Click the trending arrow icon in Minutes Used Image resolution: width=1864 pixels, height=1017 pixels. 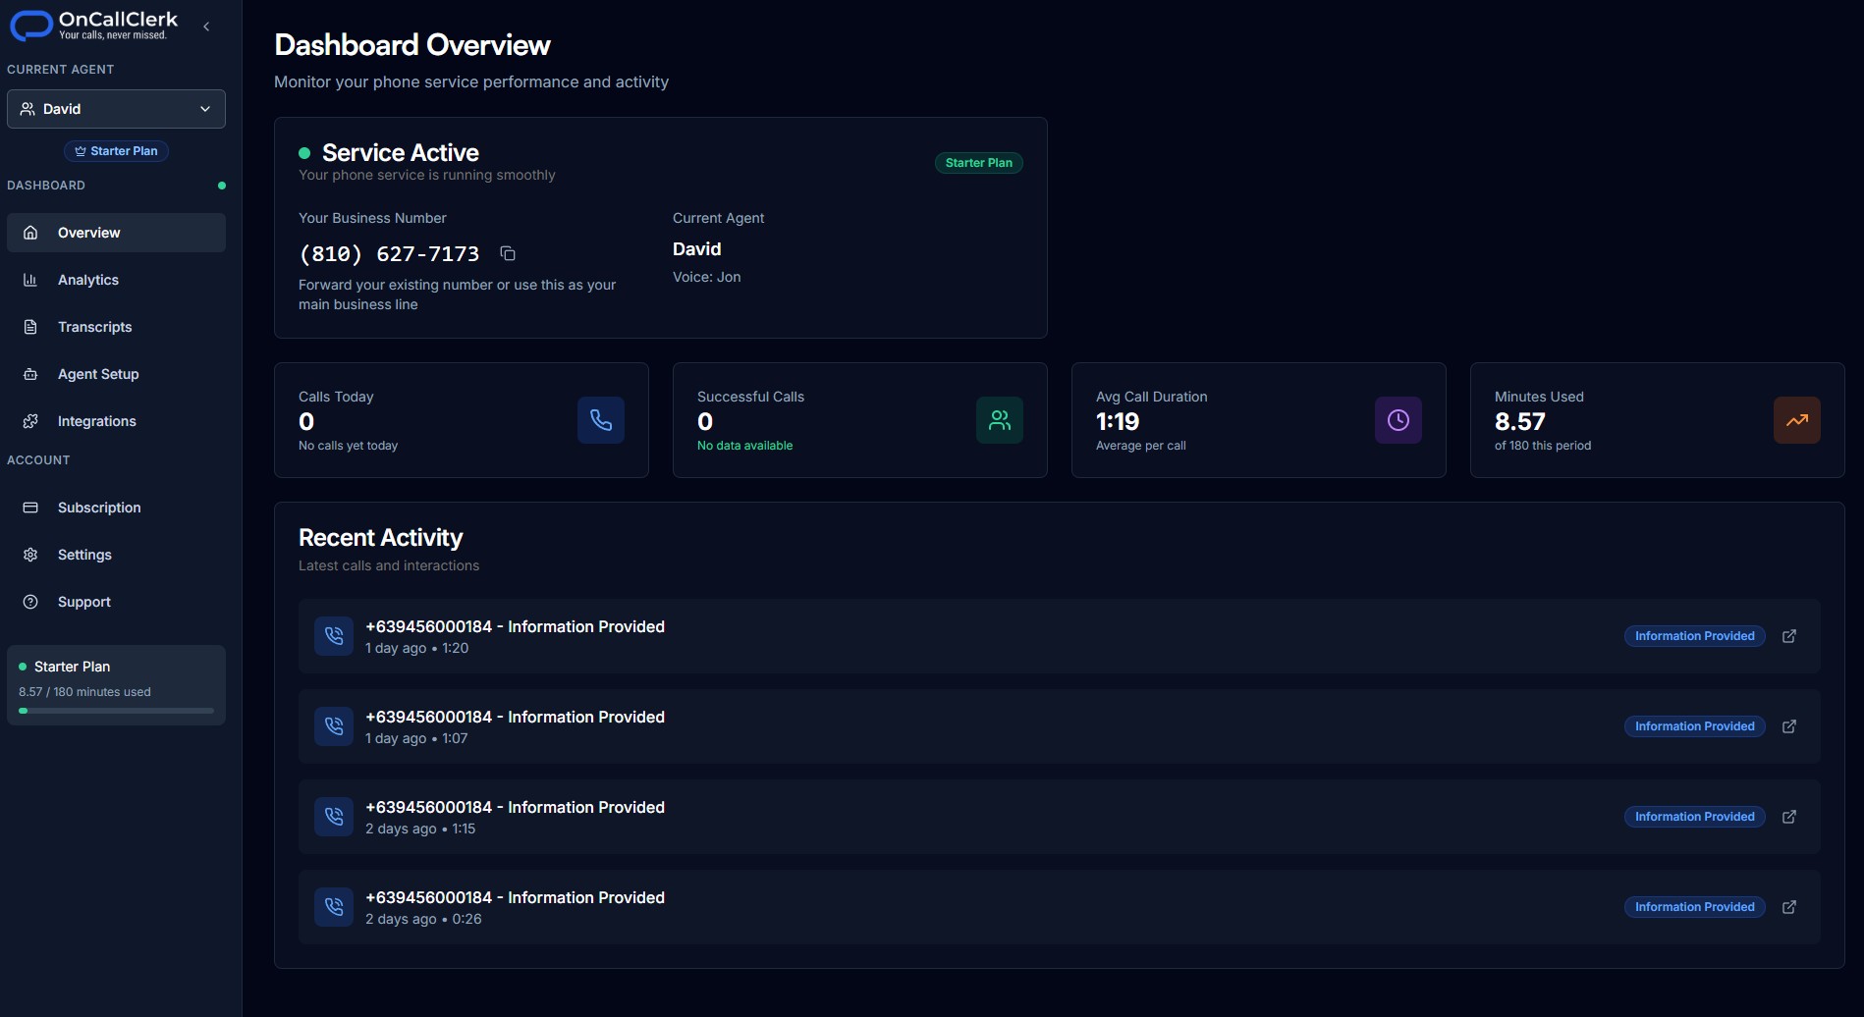1796,420
